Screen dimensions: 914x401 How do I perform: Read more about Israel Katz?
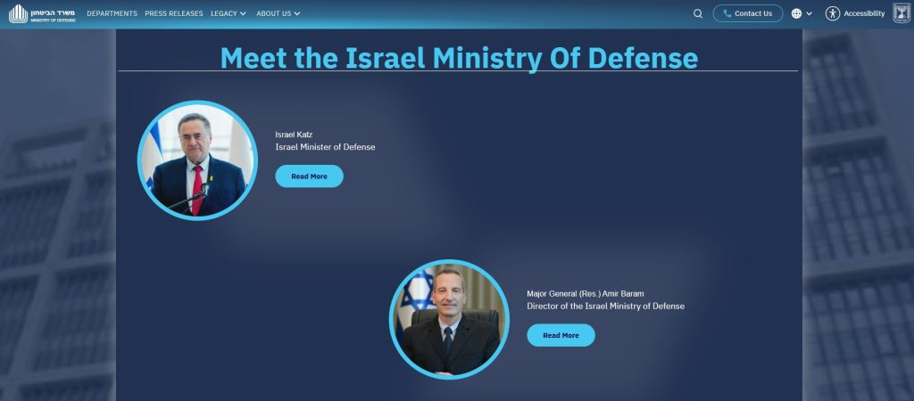(x=309, y=176)
